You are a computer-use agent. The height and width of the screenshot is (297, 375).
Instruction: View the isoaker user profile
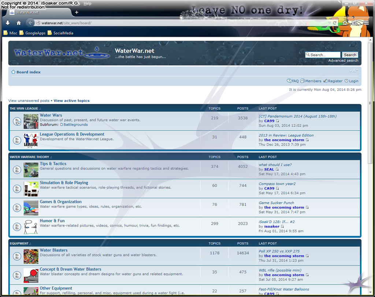[272, 226]
